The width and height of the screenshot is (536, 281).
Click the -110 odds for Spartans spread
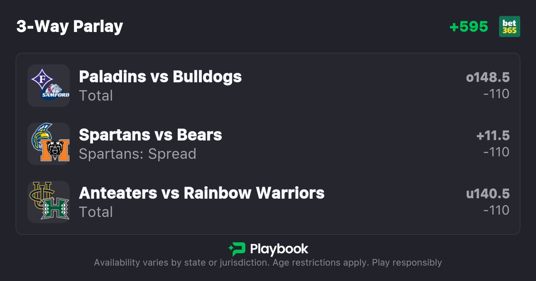(x=496, y=152)
